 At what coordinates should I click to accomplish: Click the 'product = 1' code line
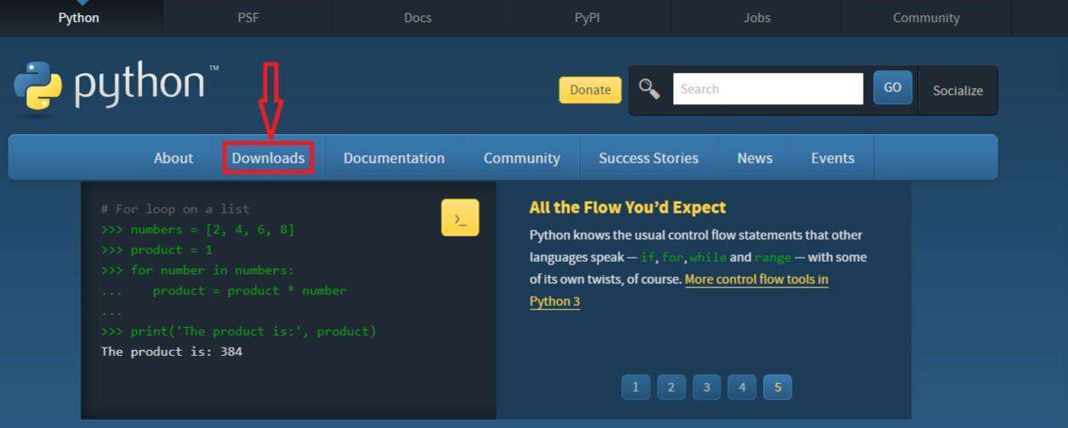[157, 249]
